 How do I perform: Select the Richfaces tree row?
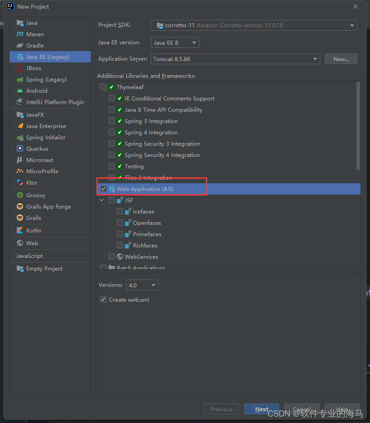pos(228,246)
